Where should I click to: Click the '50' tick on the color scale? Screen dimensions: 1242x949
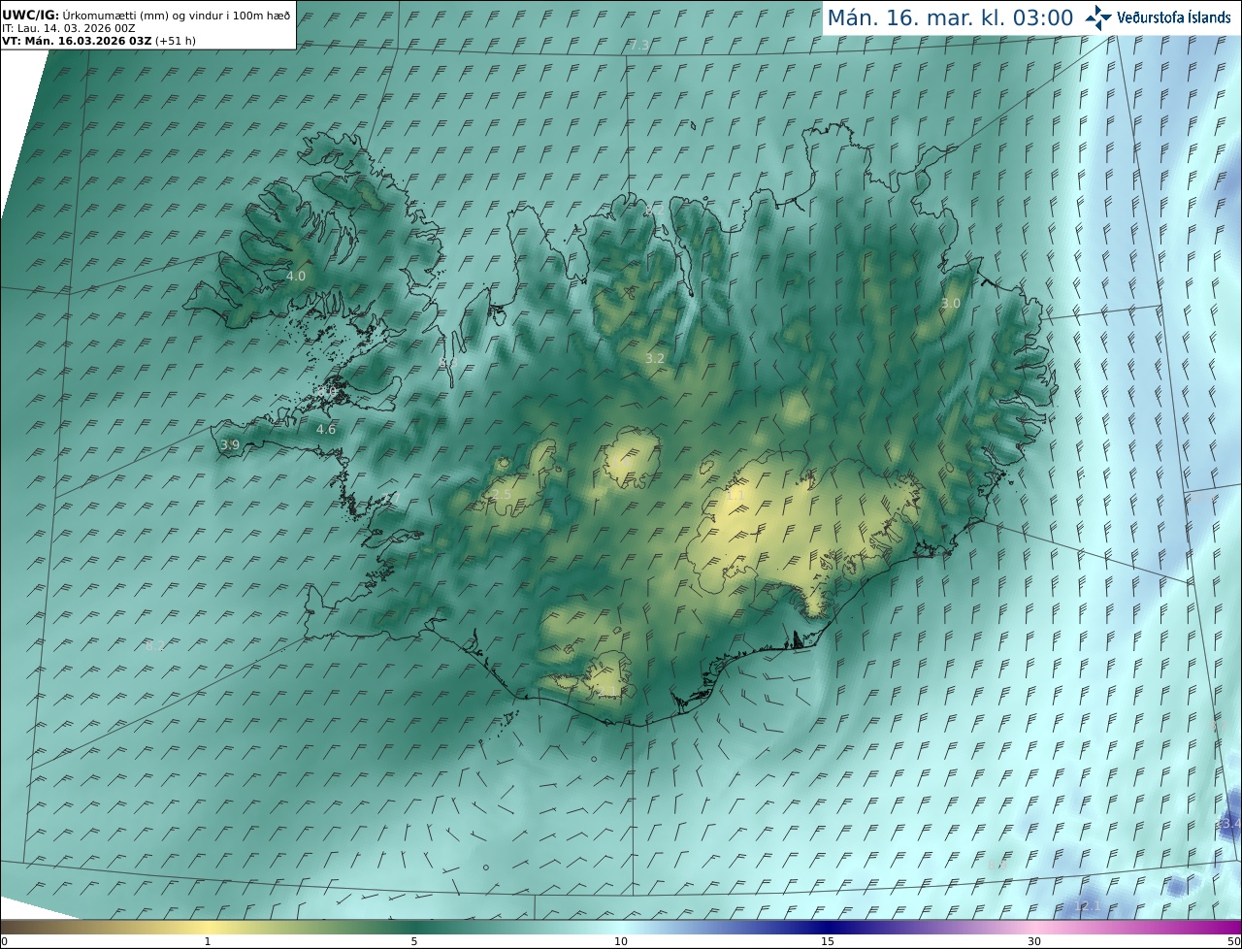[1233, 941]
